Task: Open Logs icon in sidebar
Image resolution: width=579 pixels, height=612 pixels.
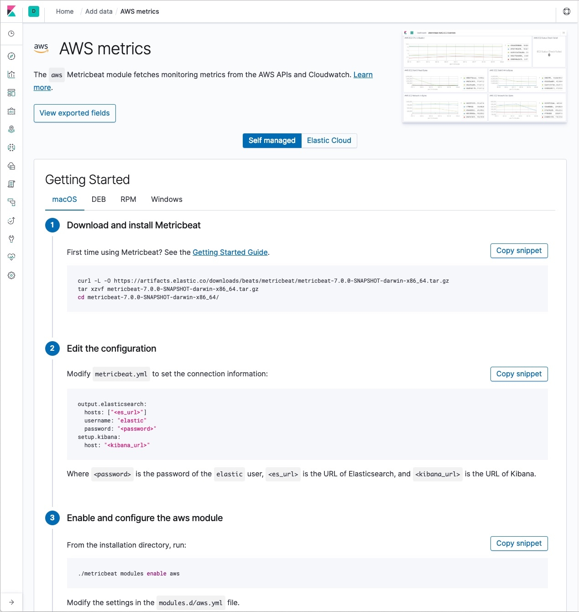Action: click(11, 184)
